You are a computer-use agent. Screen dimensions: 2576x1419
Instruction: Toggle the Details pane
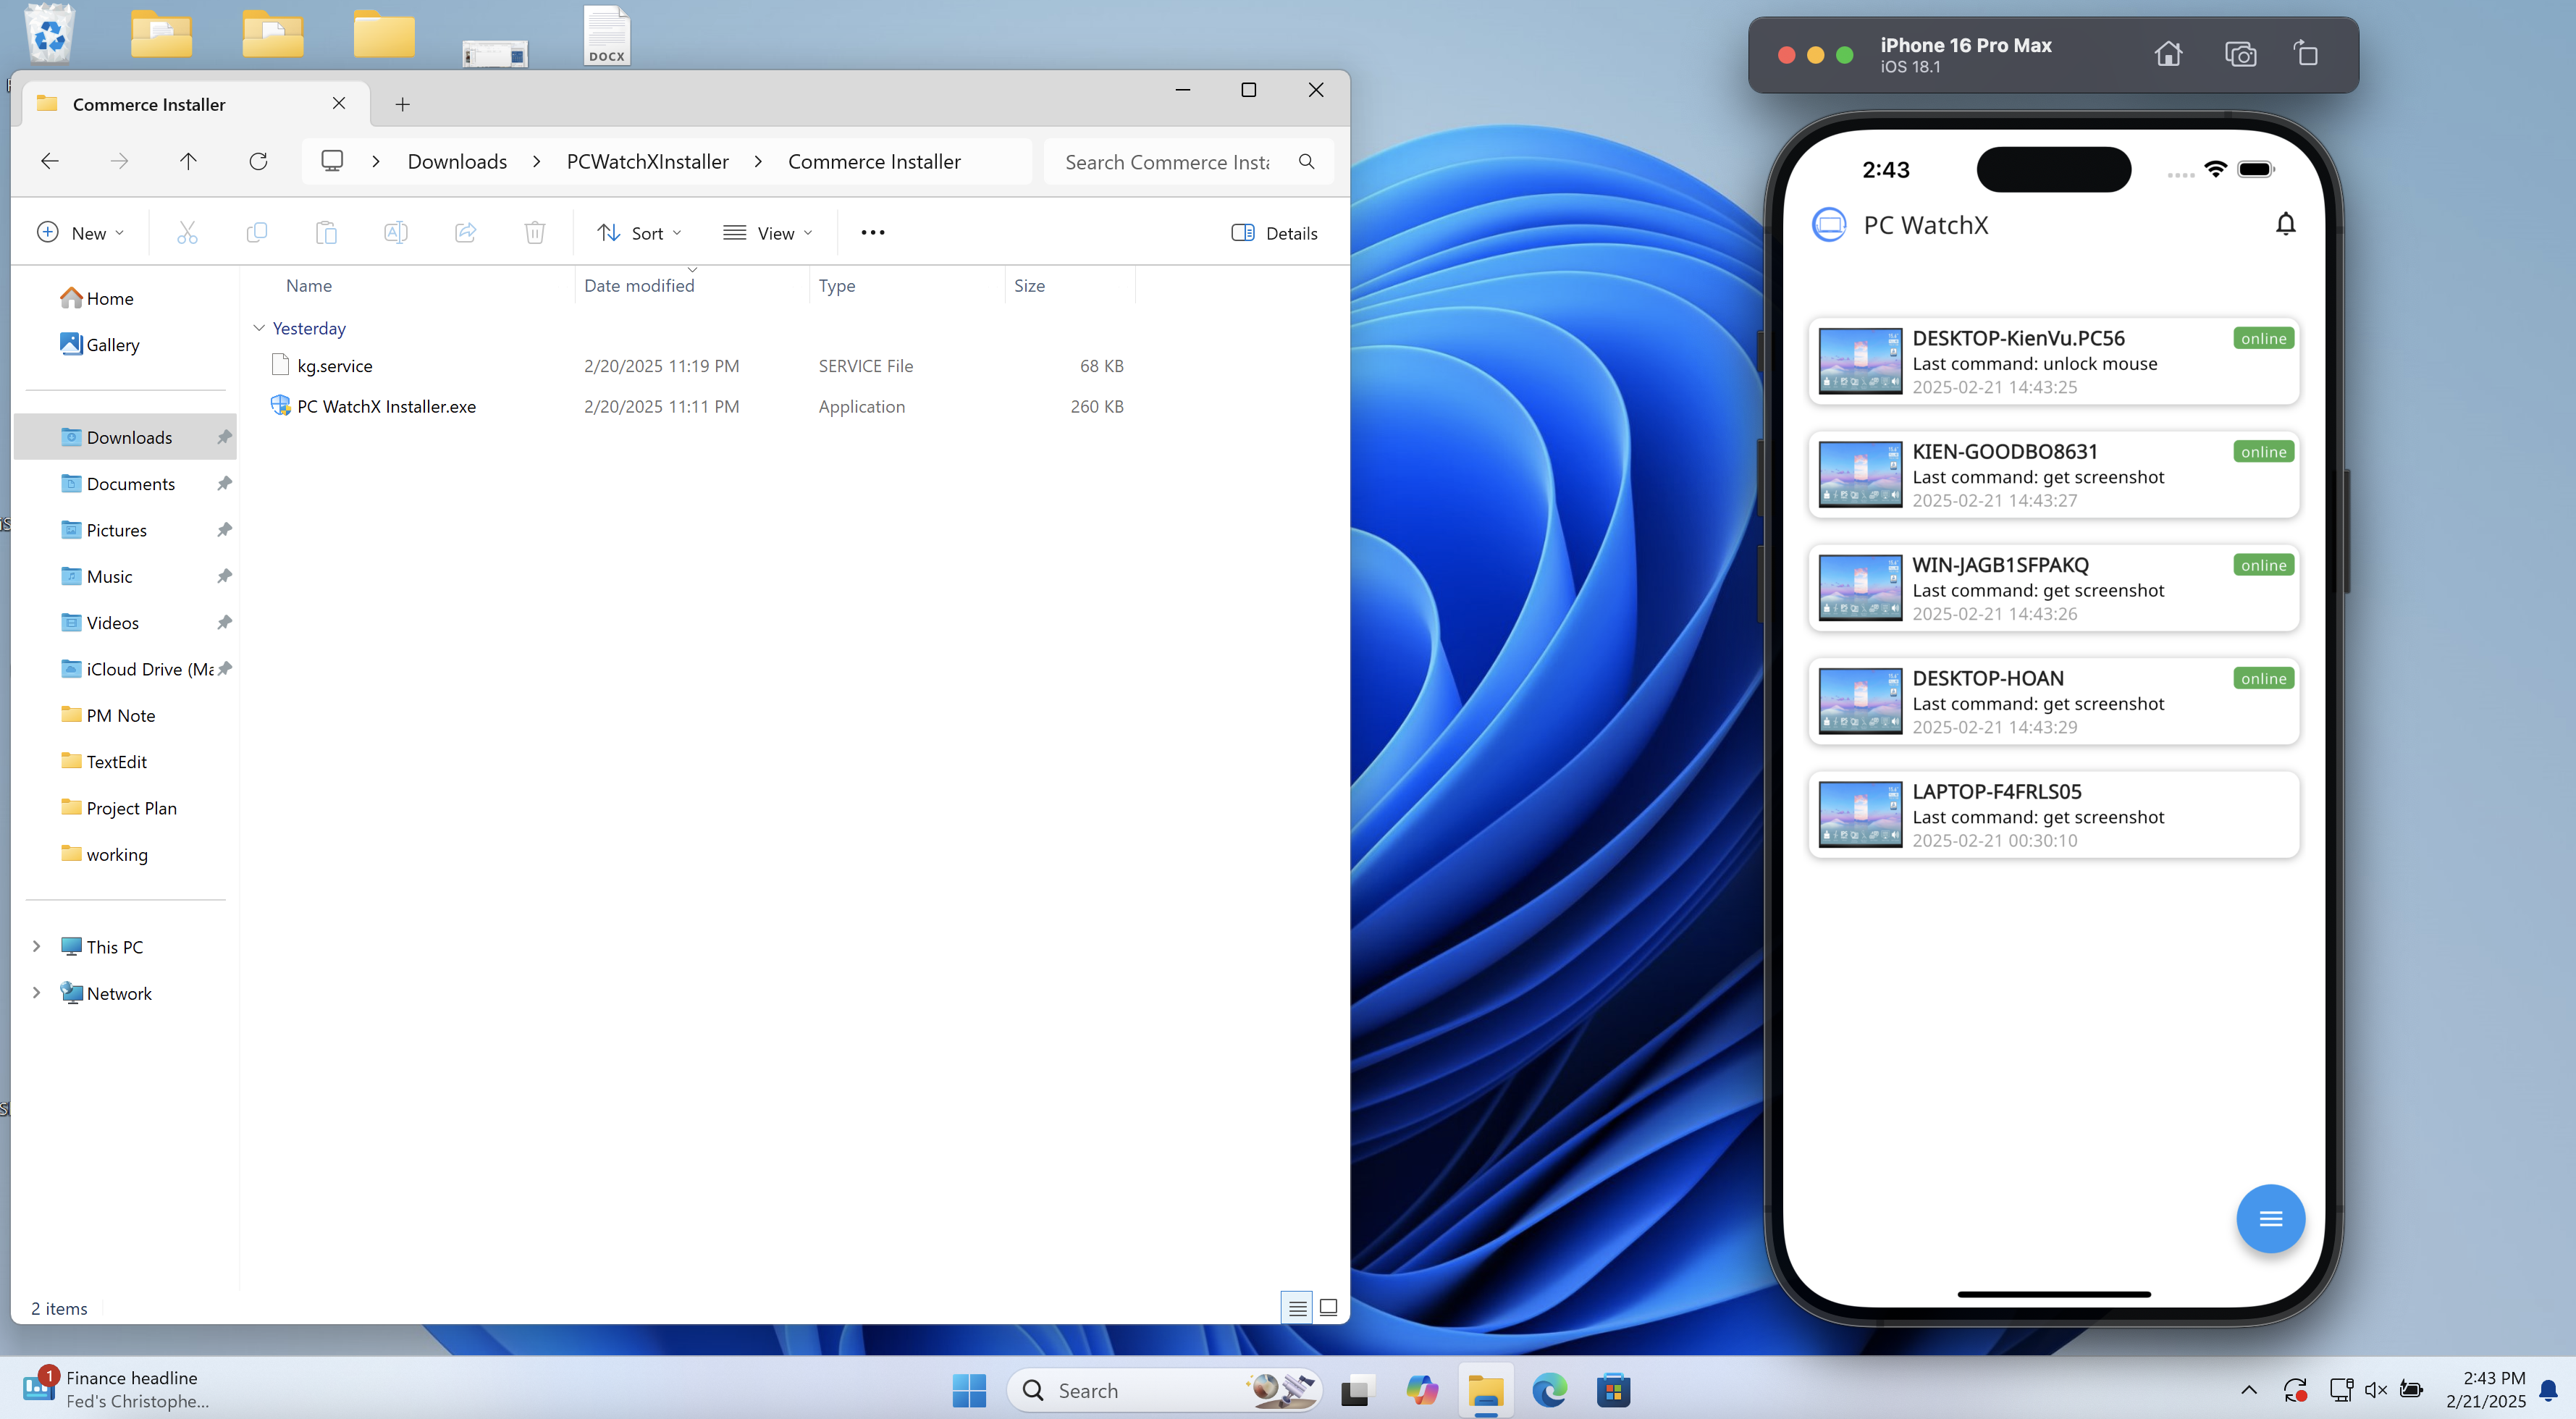click(x=1274, y=233)
